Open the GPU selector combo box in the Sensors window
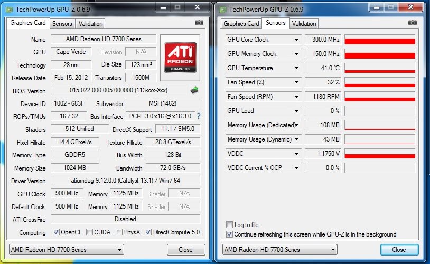430x264 pixels. click(280, 249)
